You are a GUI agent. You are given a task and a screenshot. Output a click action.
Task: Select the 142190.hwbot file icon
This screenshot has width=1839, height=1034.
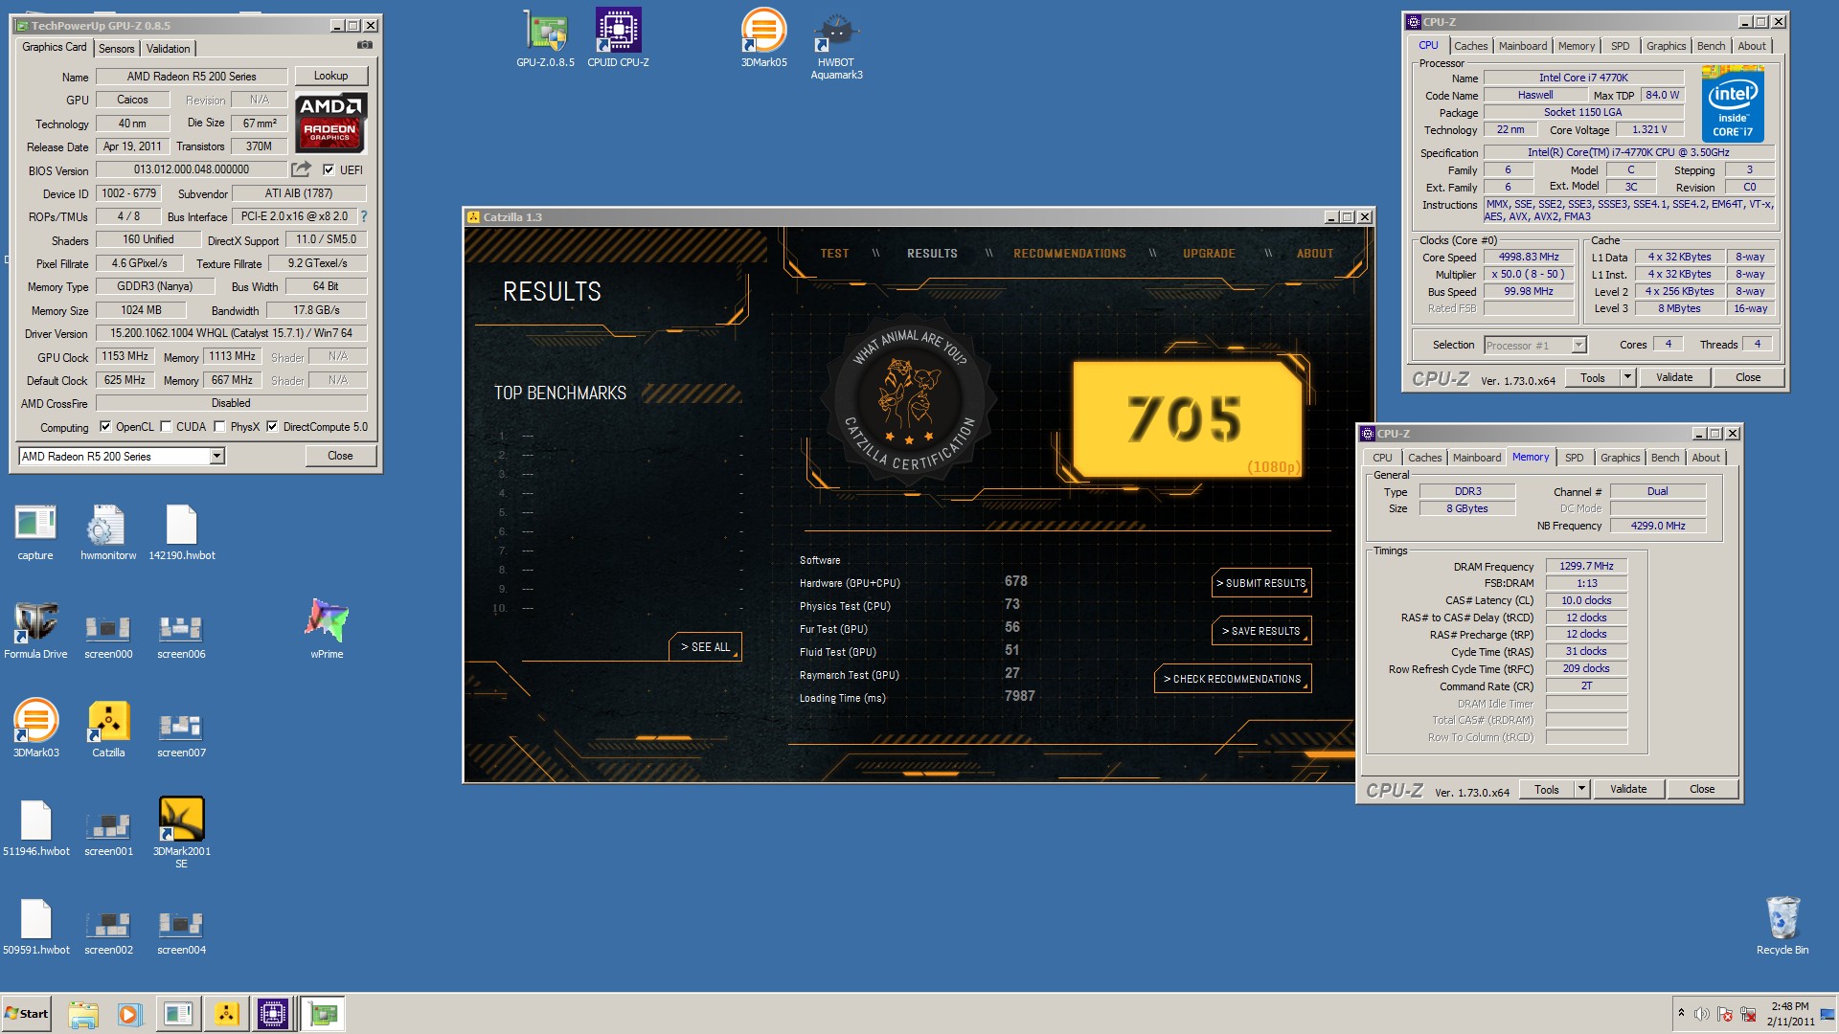(181, 532)
